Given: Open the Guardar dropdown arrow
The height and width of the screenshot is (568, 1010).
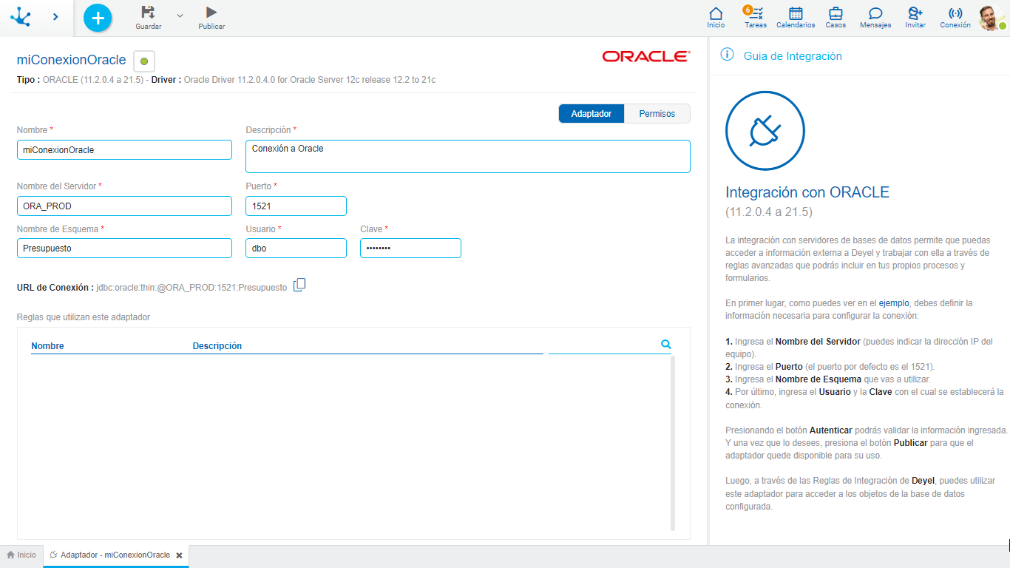Looking at the screenshot, I should (180, 15).
